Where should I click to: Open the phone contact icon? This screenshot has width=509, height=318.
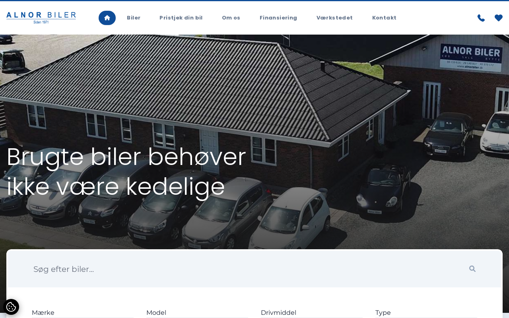point(481,18)
